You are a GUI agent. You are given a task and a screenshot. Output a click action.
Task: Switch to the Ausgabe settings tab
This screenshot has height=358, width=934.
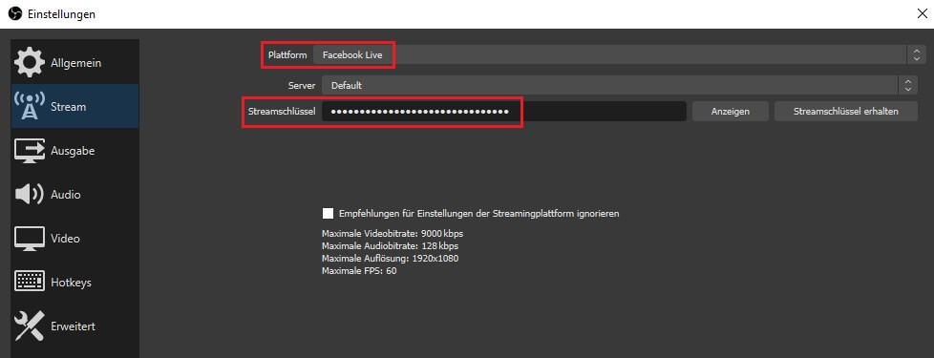pos(75,151)
